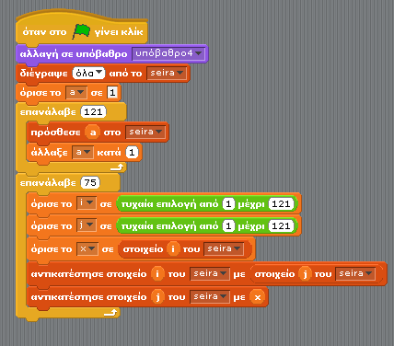Open the variable j dropdown in όρισε block
The image size is (394, 346).
pyautogui.click(x=87, y=225)
